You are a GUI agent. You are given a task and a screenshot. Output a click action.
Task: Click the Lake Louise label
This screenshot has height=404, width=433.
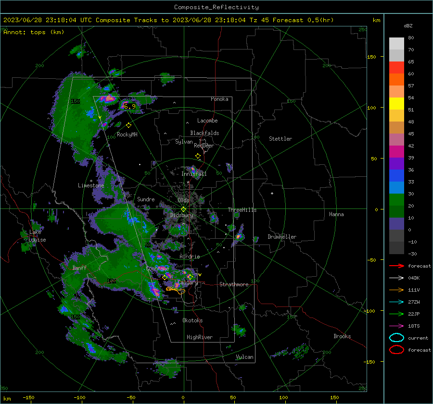(37, 236)
